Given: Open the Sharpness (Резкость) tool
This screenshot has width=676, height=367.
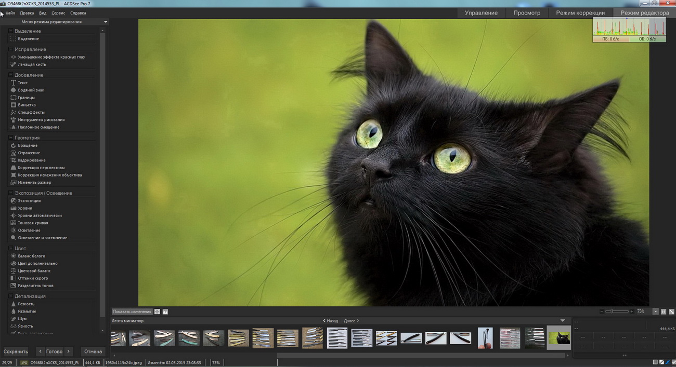Looking at the screenshot, I should coord(26,304).
